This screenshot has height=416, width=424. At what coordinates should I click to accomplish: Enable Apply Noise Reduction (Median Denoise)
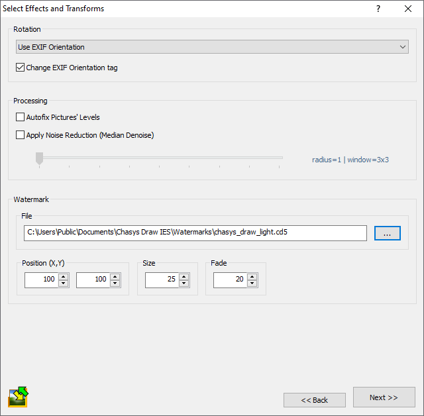point(21,135)
